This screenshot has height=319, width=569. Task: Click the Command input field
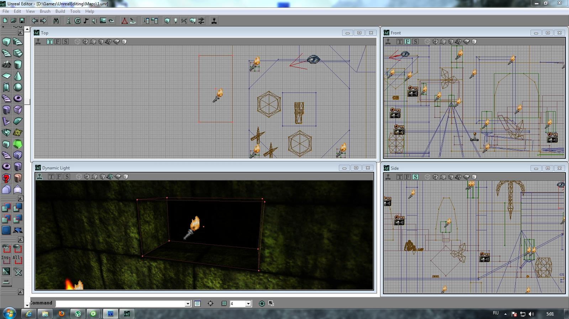click(x=120, y=304)
